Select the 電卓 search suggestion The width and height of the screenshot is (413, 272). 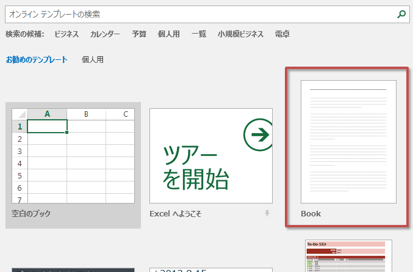(x=282, y=34)
